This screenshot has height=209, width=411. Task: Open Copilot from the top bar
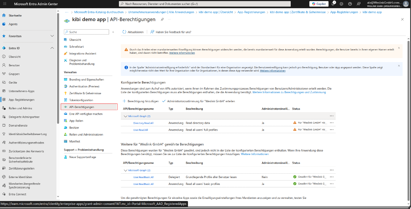point(319,4)
